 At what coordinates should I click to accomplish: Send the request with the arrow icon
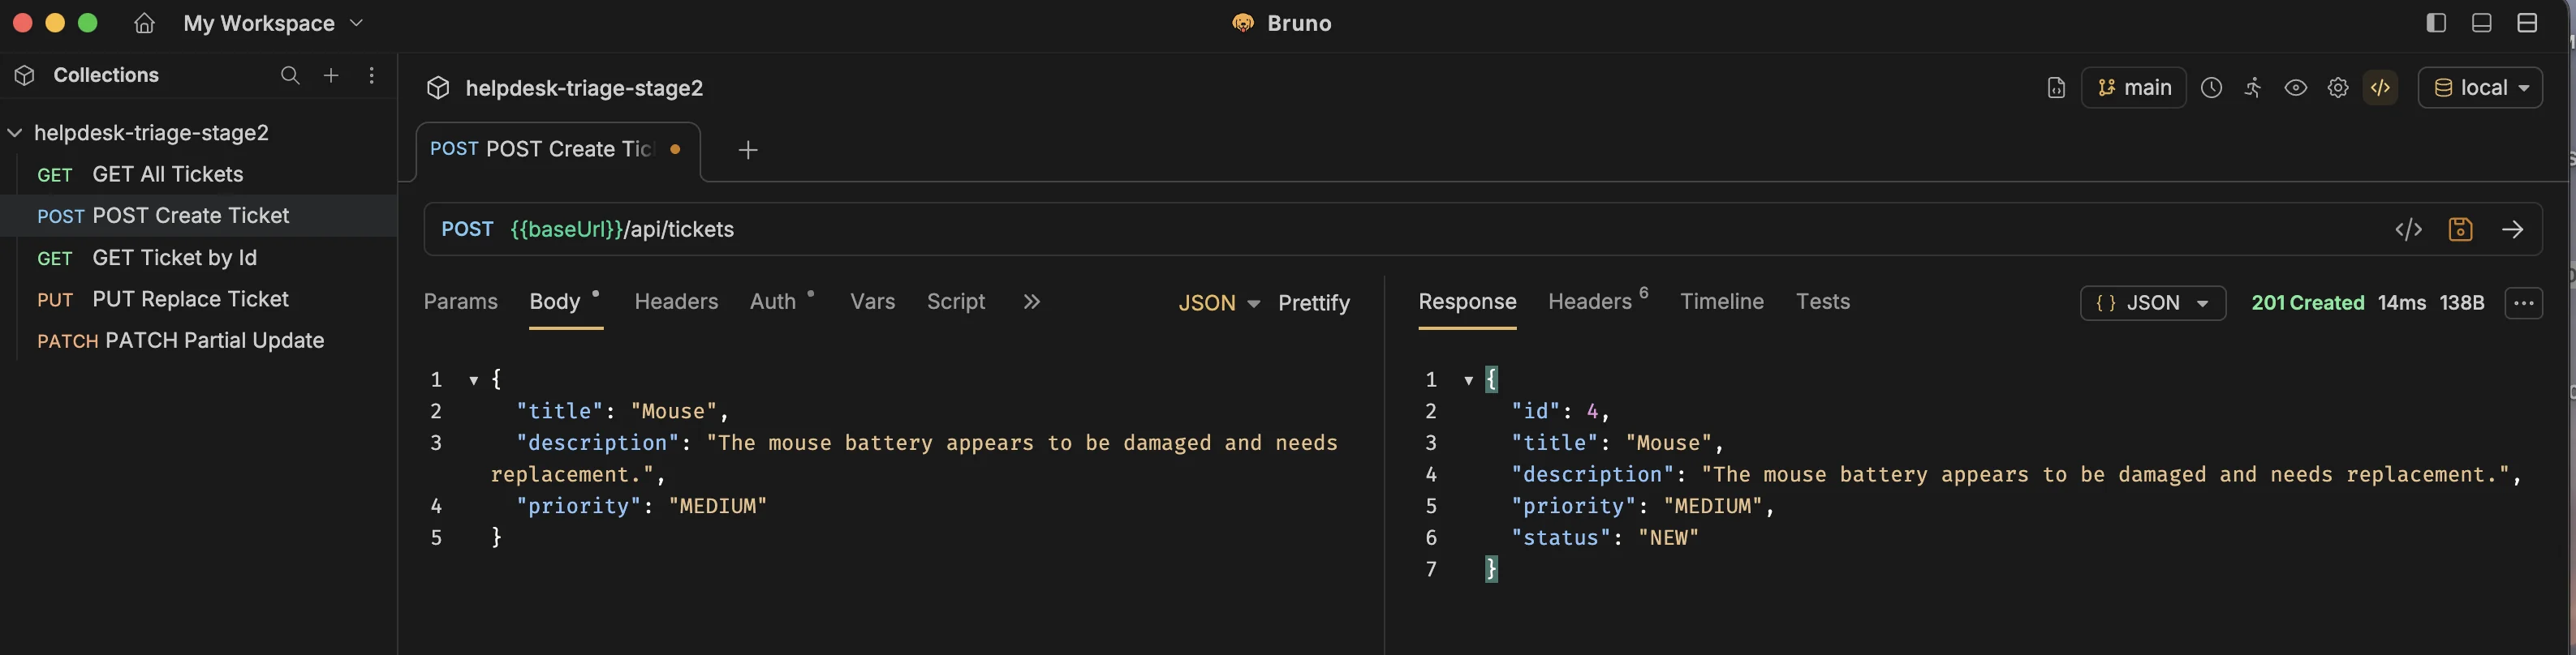[2512, 229]
